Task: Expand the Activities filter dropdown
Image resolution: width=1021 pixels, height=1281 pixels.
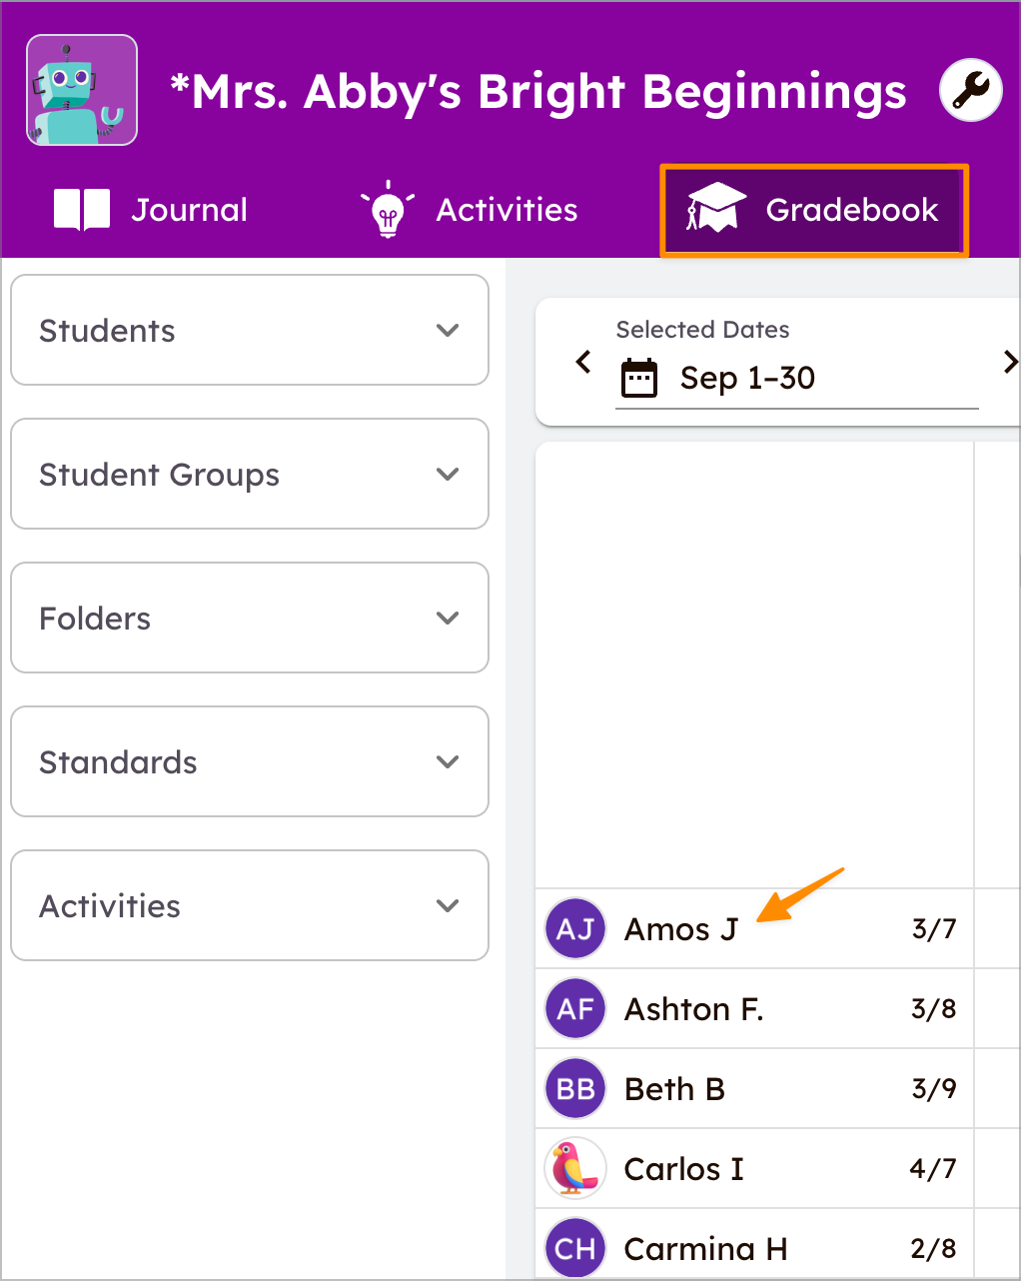Action: [250, 905]
